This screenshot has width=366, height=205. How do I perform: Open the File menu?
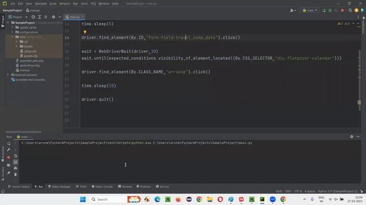pyautogui.click(x=13, y=4)
